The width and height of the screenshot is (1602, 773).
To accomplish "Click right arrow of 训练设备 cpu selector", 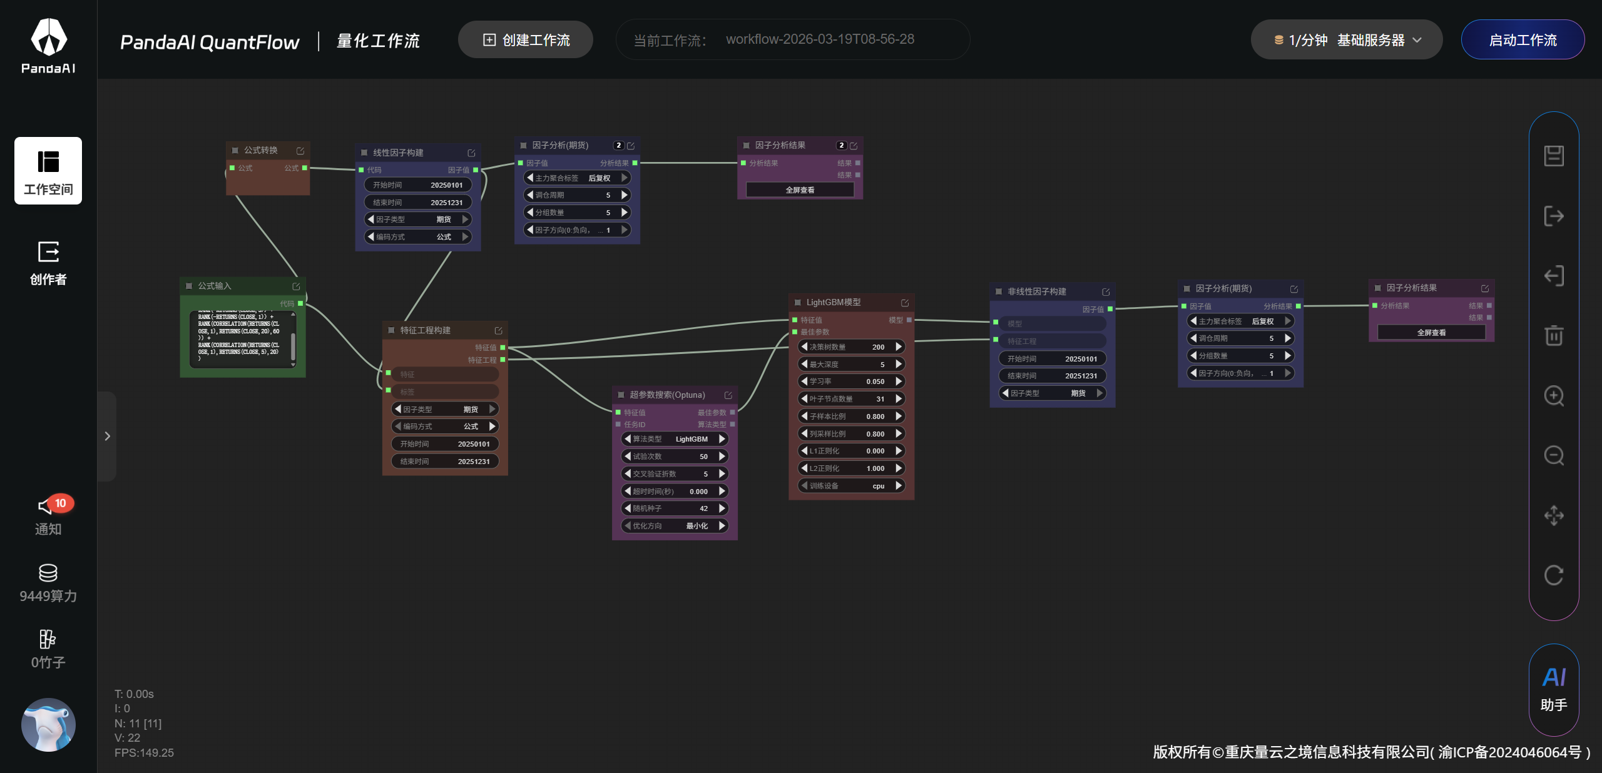I will tap(899, 485).
